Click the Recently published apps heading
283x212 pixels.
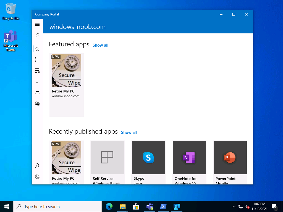(x=83, y=132)
